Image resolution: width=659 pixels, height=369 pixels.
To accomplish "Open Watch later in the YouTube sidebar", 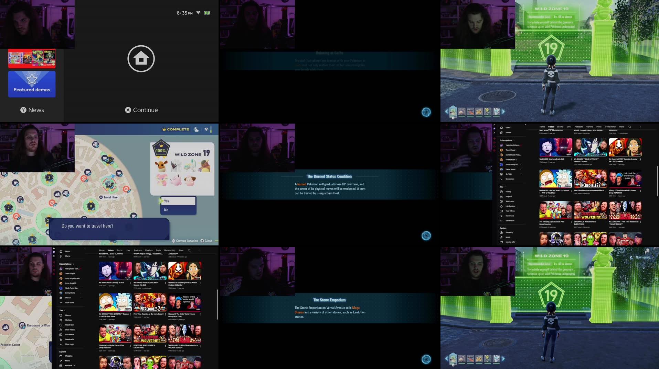I will tap(70, 324).
